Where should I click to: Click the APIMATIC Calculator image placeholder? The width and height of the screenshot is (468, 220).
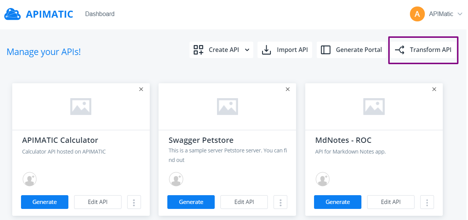tap(81, 107)
